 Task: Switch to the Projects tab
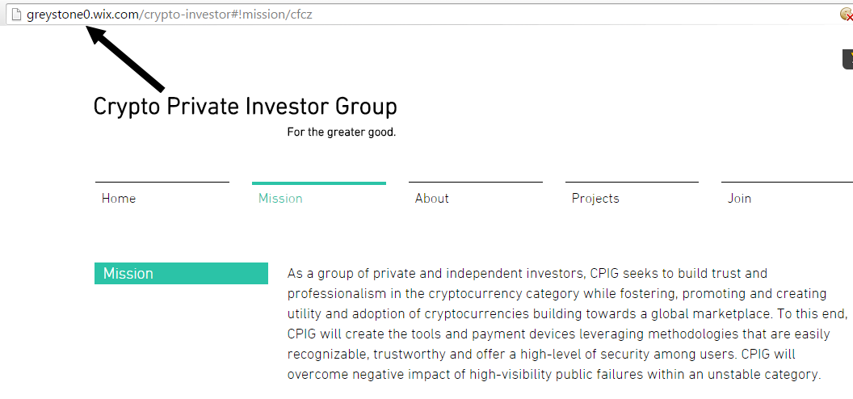pyautogui.click(x=595, y=199)
